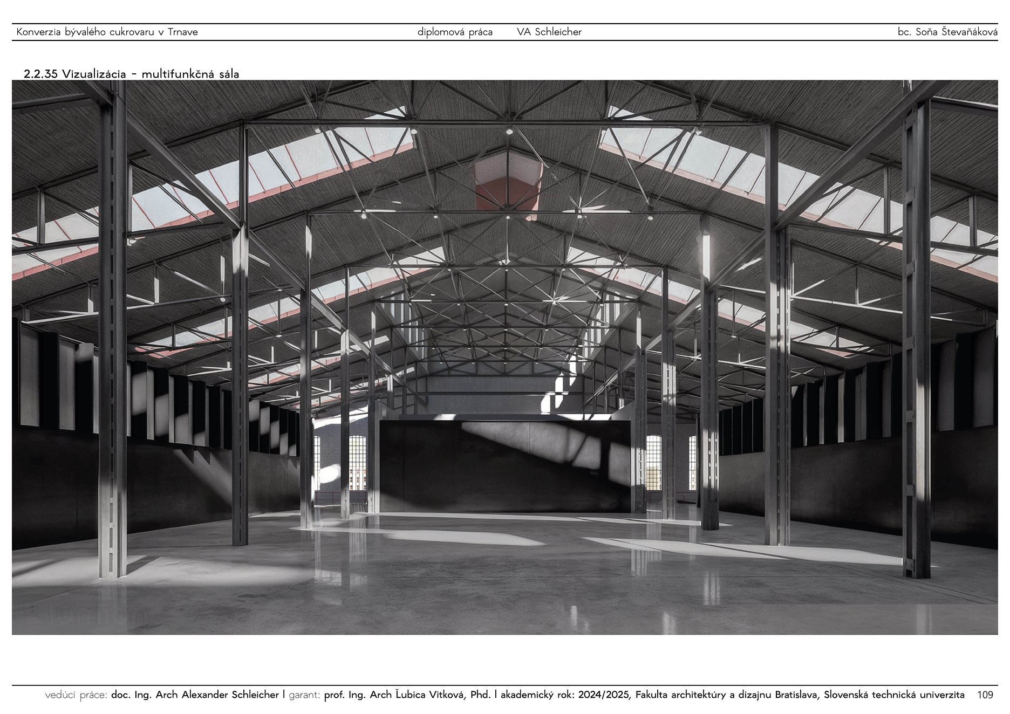Image resolution: width=1010 pixels, height=714 pixels.
Task: Click the author name "bc. Soňa Števaňáková"
Action: 947,32
